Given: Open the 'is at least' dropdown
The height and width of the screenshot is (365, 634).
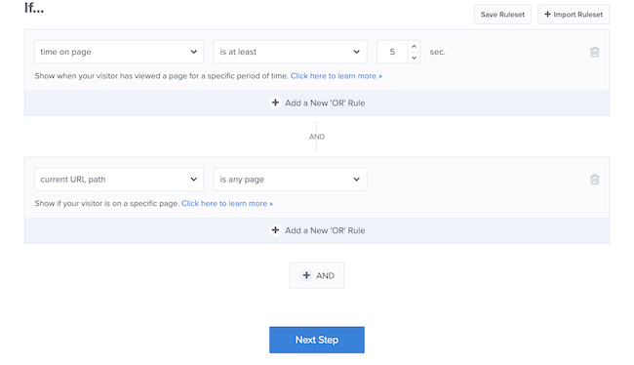Looking at the screenshot, I should click(x=290, y=52).
